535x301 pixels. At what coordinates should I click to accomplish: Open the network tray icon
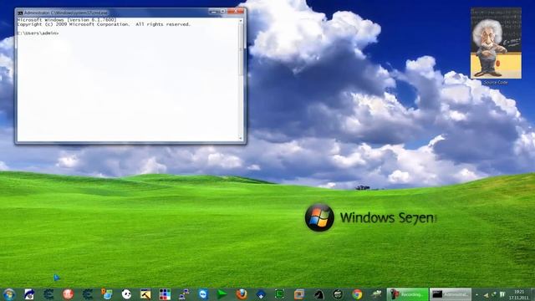coord(494,294)
